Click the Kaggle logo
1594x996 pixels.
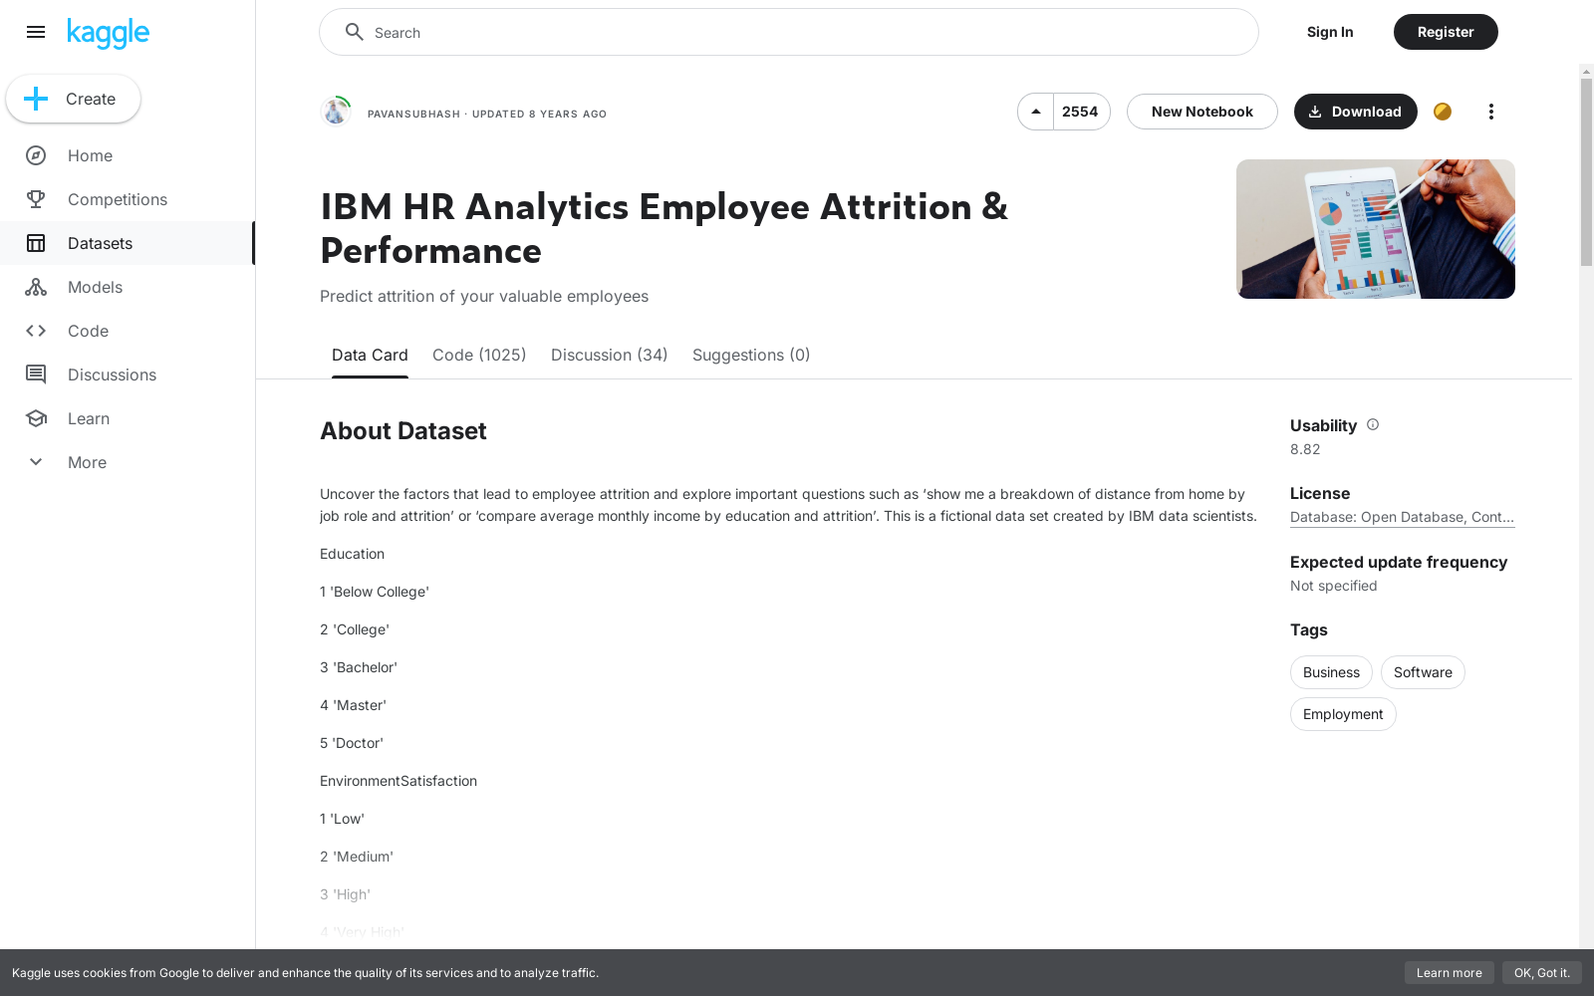point(108,33)
